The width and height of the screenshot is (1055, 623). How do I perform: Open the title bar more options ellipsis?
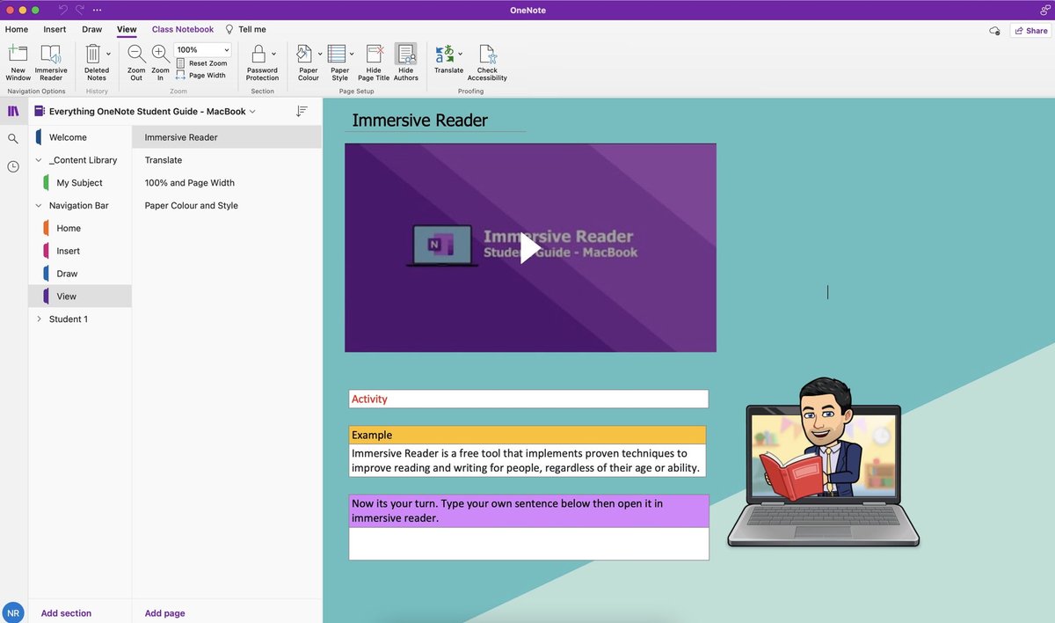(97, 10)
